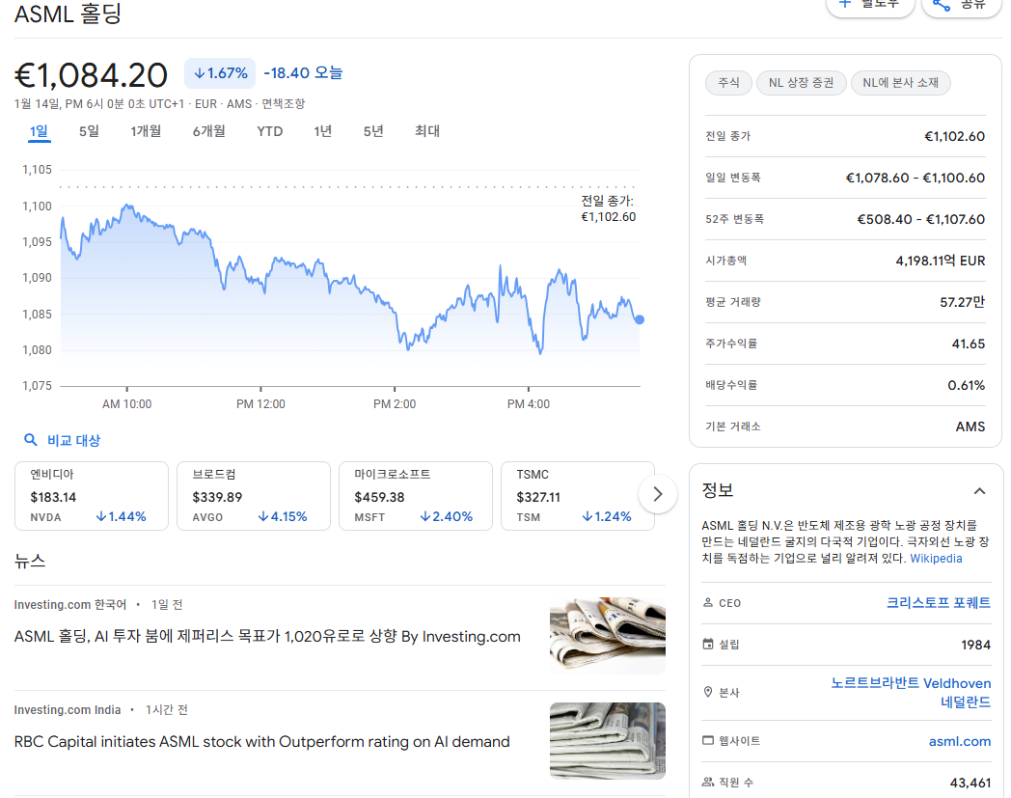Click the NL에 본사 소재 chip
The height and width of the screenshot is (798, 1011).
901,83
